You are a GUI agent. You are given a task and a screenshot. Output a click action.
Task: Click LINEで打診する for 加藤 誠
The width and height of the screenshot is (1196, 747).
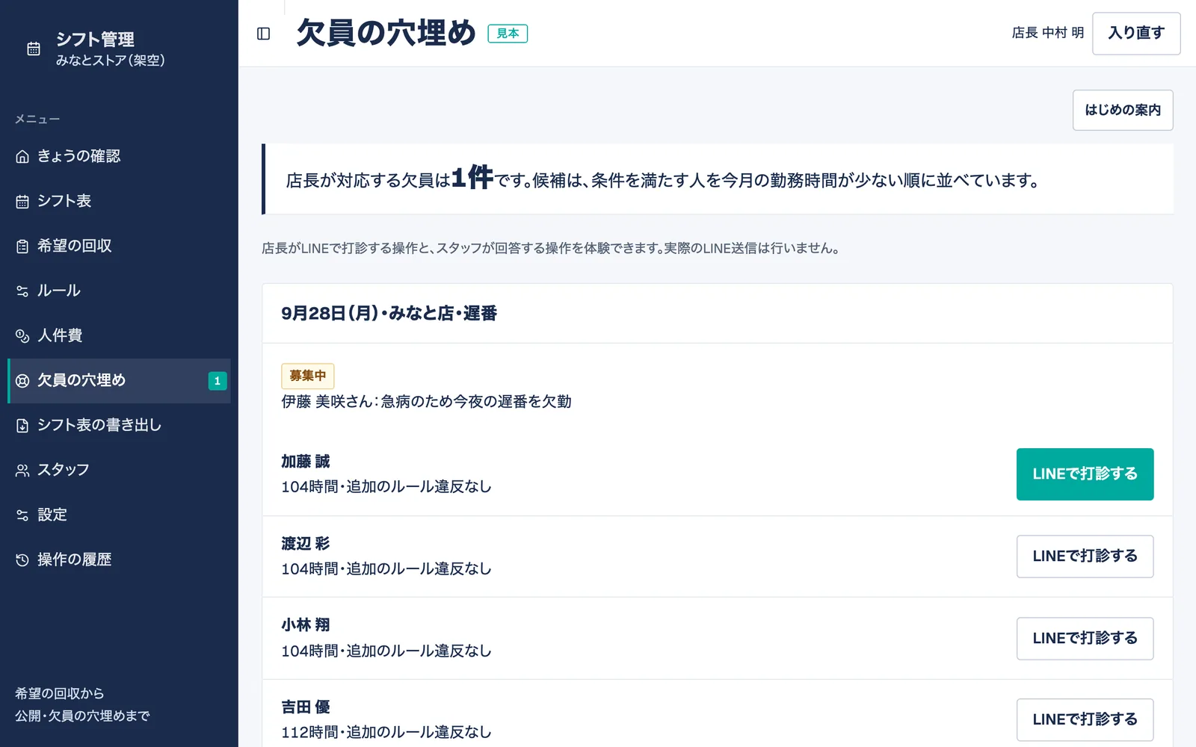pos(1085,474)
